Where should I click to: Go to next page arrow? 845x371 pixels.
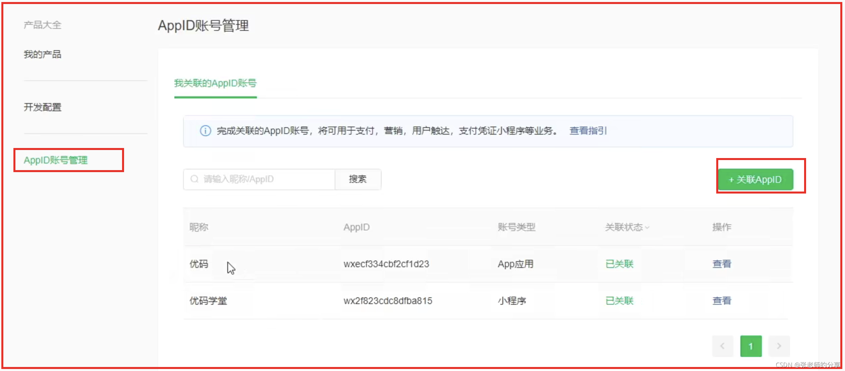(779, 346)
